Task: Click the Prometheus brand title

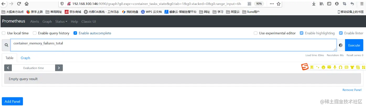Action: point(14,21)
